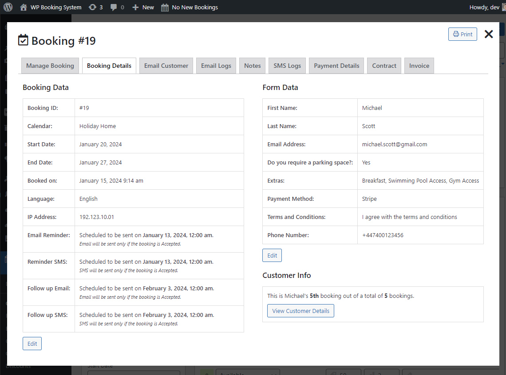Open the WP Booking System site via home icon

(24, 7)
